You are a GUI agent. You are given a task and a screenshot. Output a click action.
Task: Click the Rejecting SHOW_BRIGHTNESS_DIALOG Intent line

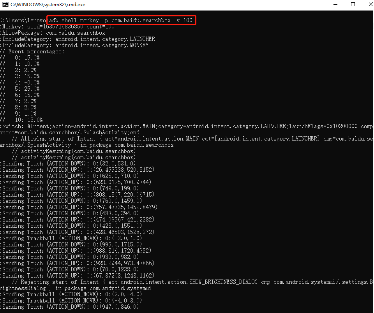point(156,282)
